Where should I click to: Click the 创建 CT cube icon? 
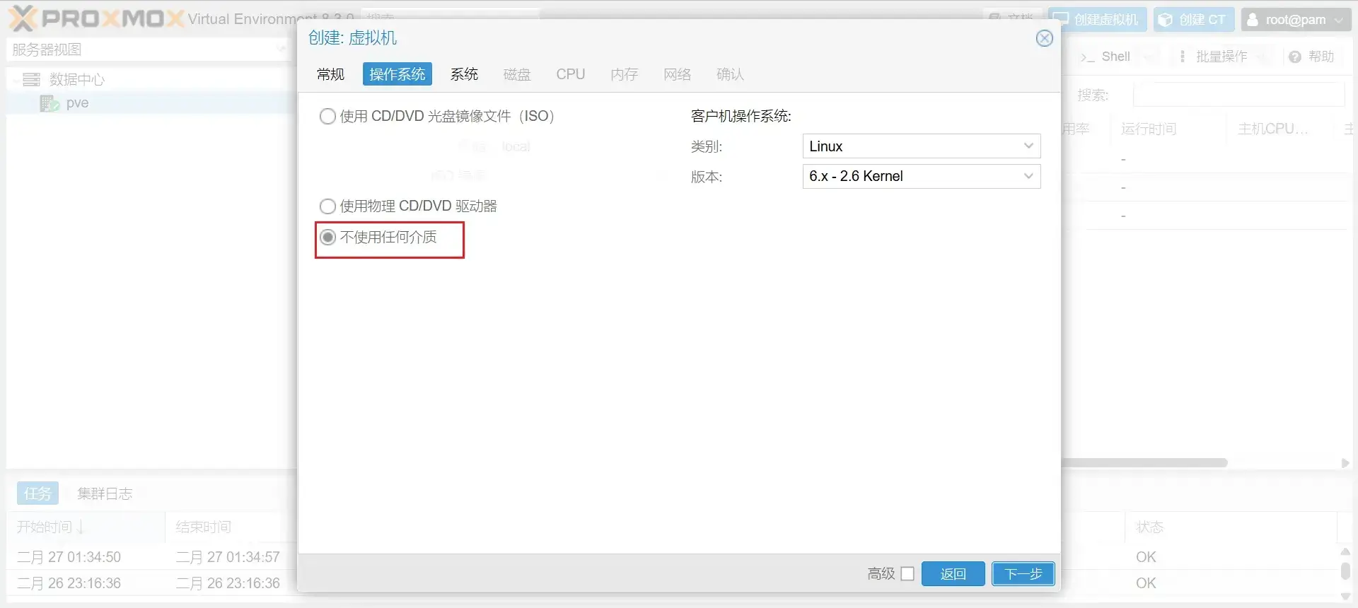[1165, 20]
